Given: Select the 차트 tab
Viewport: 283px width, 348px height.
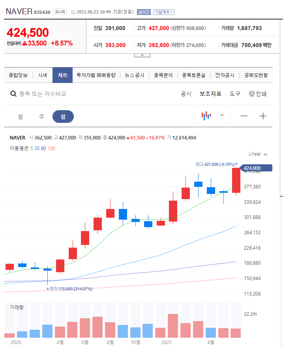Looking at the screenshot, I should click(62, 75).
